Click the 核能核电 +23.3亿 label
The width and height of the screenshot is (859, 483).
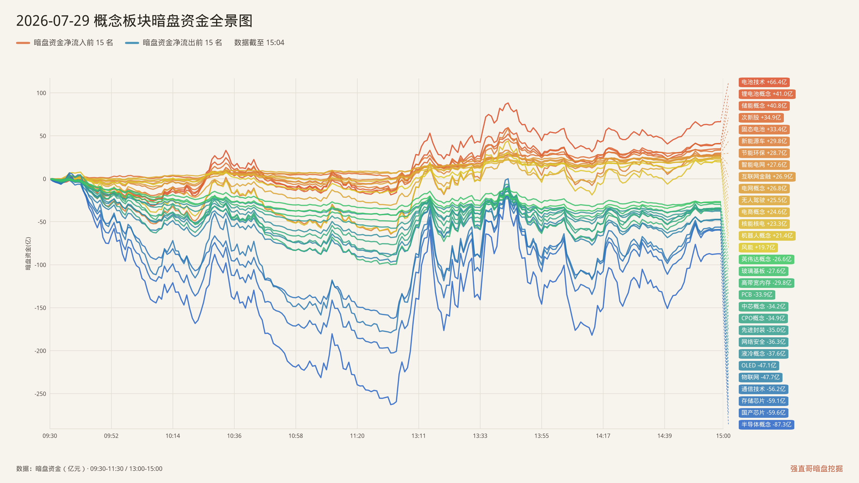pos(764,224)
